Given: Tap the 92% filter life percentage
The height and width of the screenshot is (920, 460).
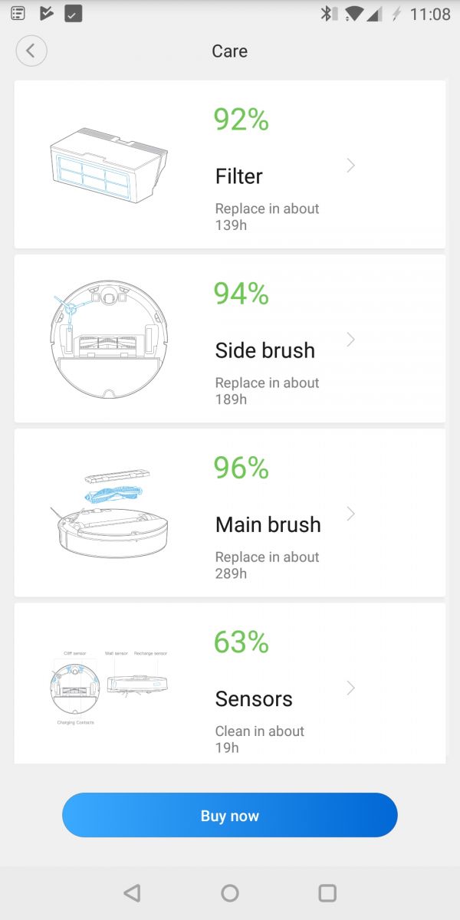Looking at the screenshot, I should pyautogui.click(x=241, y=120).
